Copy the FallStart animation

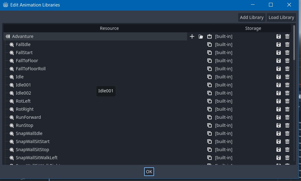click(x=209, y=53)
